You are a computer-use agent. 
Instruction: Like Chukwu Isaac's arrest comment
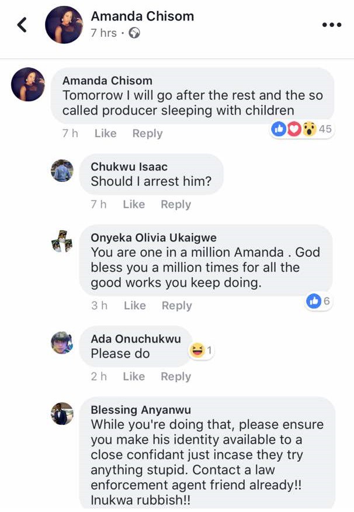pyautogui.click(x=134, y=204)
